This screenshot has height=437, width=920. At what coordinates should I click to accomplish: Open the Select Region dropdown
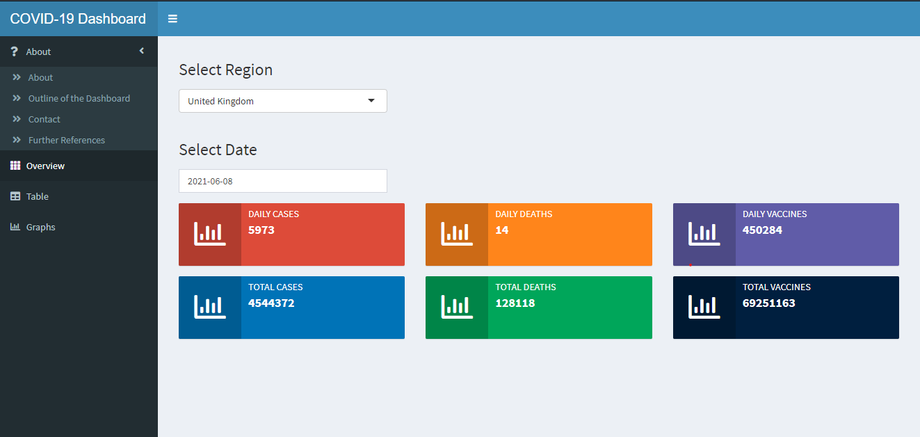coord(282,101)
